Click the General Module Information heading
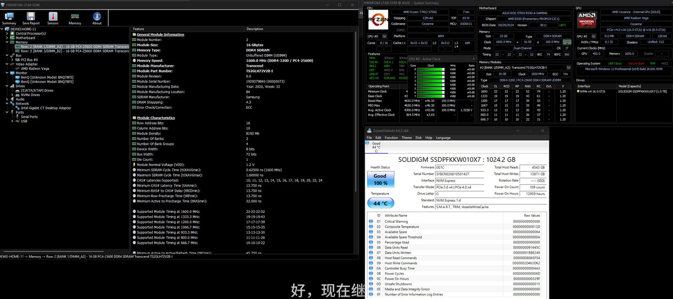The height and width of the screenshot is (299, 673). coord(160,35)
